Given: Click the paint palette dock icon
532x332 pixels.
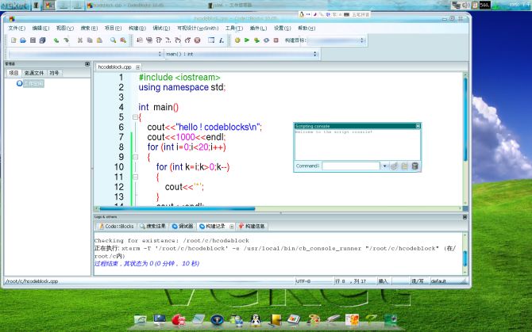Looking at the screenshot, I should pos(314,320).
